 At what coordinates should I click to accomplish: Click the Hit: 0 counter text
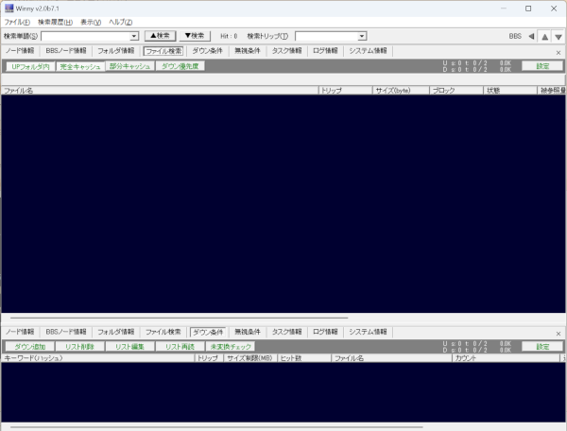click(x=229, y=36)
